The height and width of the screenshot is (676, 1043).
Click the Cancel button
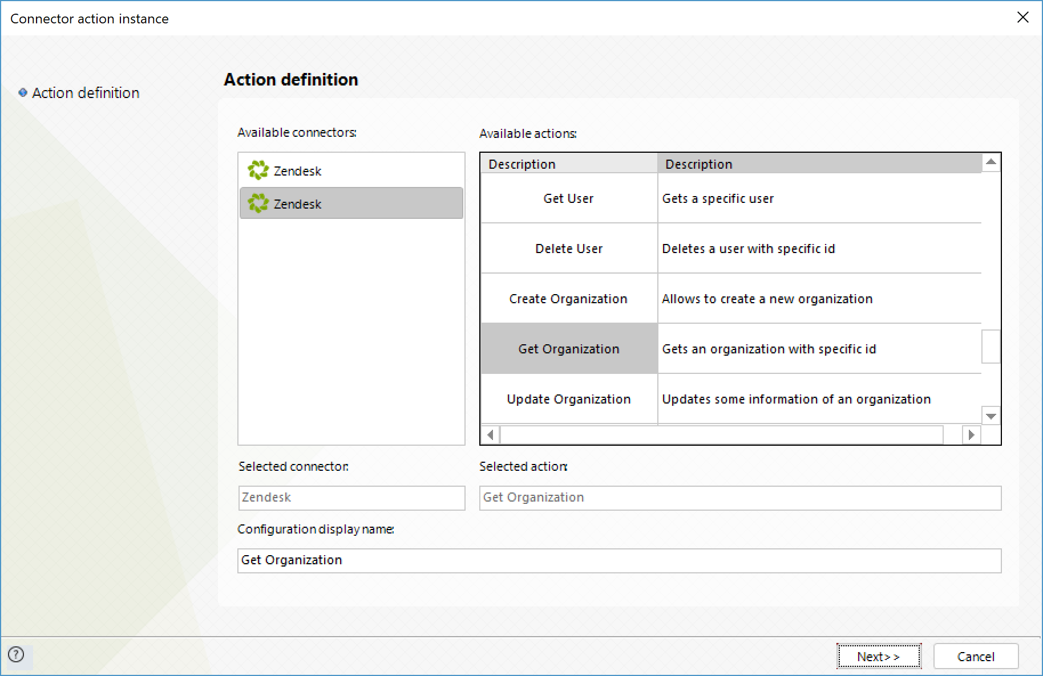976,657
